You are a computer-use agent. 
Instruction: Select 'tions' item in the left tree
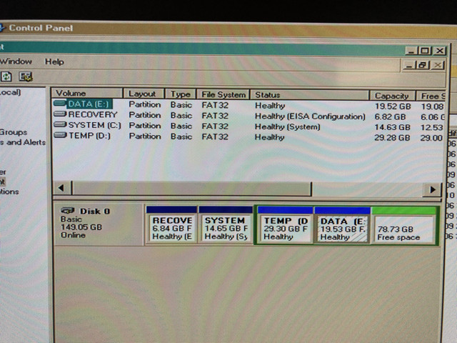coord(9,192)
